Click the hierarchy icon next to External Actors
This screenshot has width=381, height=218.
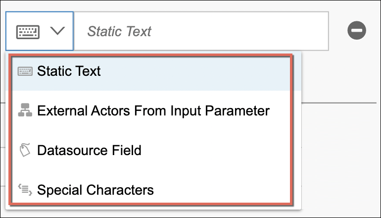25,111
